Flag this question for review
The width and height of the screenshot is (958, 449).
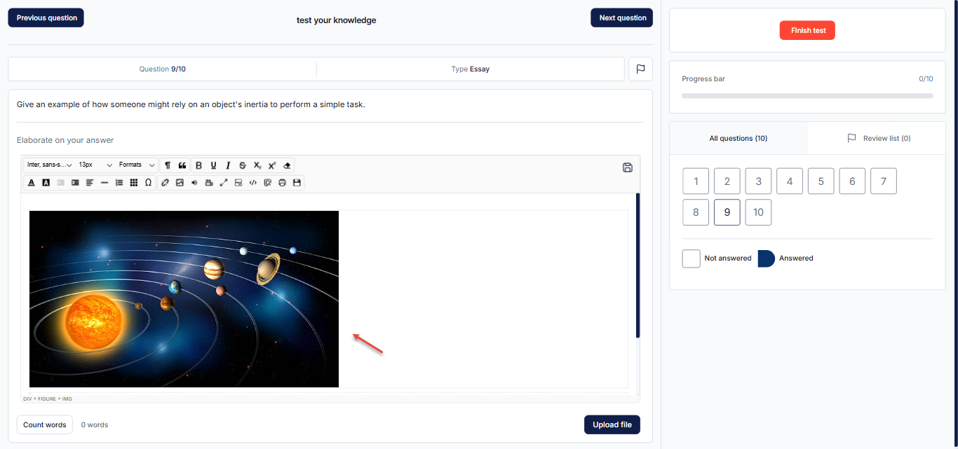click(x=640, y=69)
